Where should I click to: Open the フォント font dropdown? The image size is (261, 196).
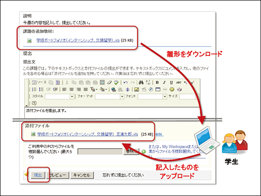(152, 96)
